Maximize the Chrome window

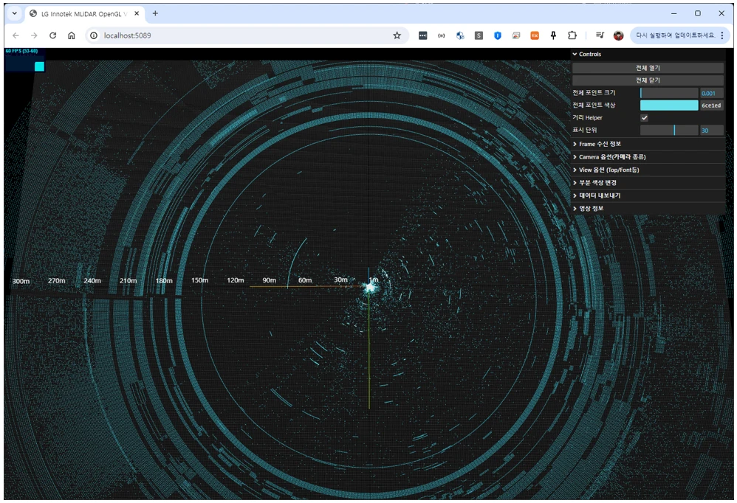tap(698, 13)
